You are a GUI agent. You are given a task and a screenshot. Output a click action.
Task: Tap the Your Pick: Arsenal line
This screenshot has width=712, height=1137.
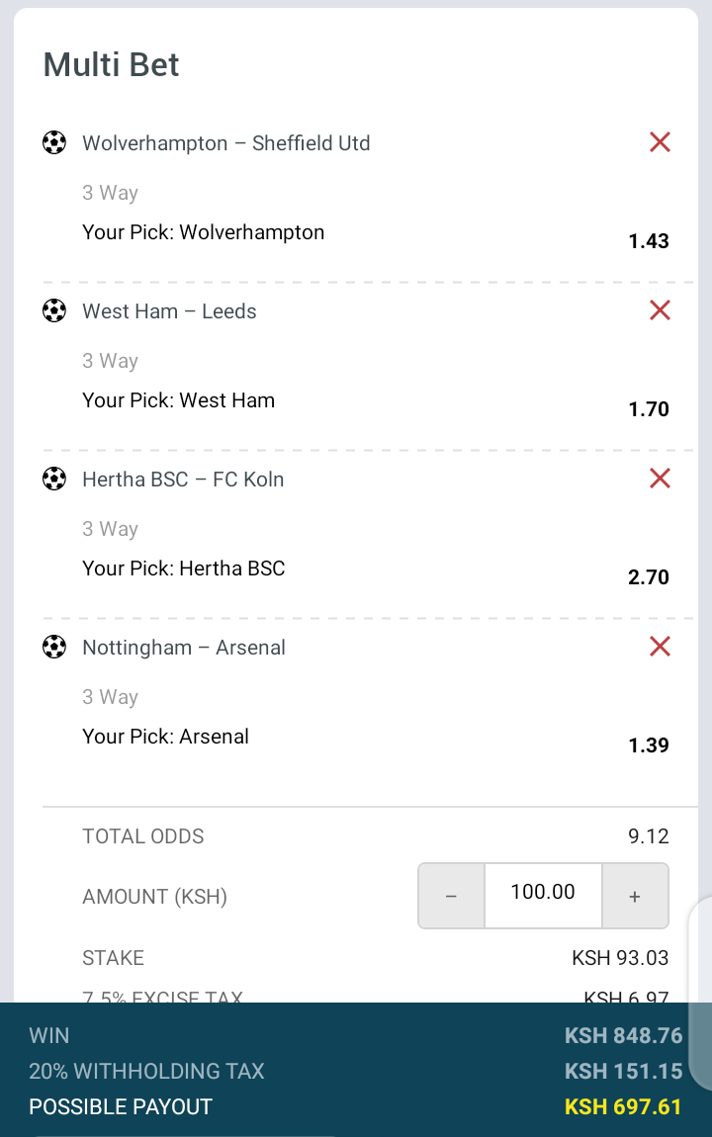click(165, 737)
